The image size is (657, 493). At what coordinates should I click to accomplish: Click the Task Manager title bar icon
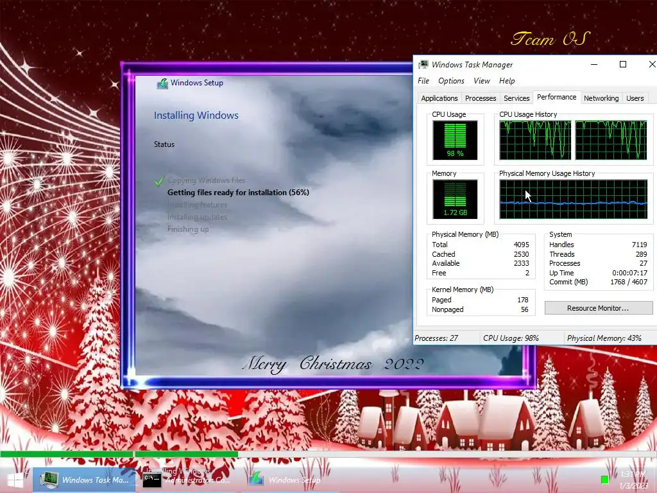tap(423, 64)
